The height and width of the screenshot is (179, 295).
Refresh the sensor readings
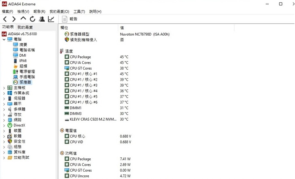(32, 19)
